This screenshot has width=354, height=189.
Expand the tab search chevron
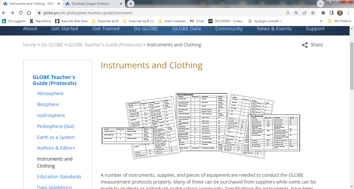[320, 4]
